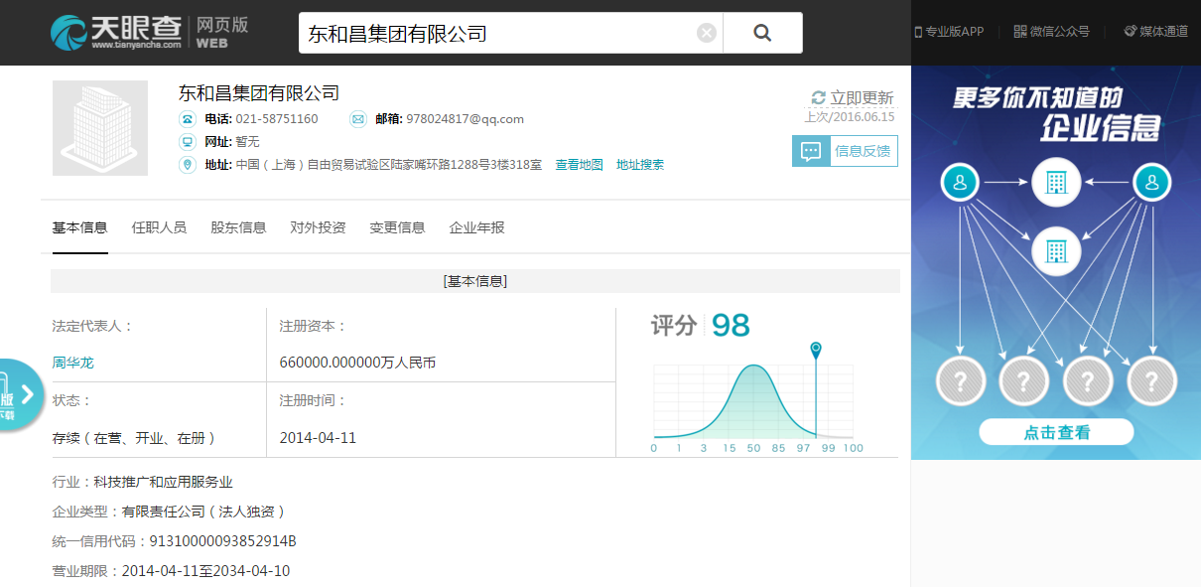Click 地址搜索 link

pos(640,165)
